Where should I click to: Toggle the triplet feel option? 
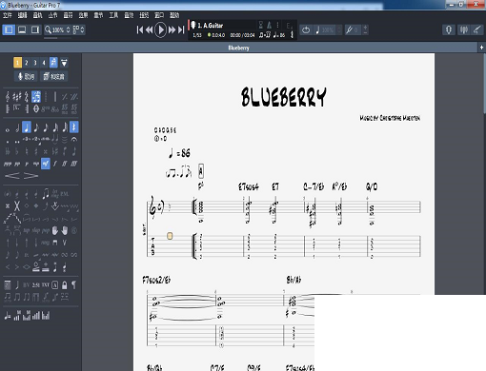(x=36, y=97)
